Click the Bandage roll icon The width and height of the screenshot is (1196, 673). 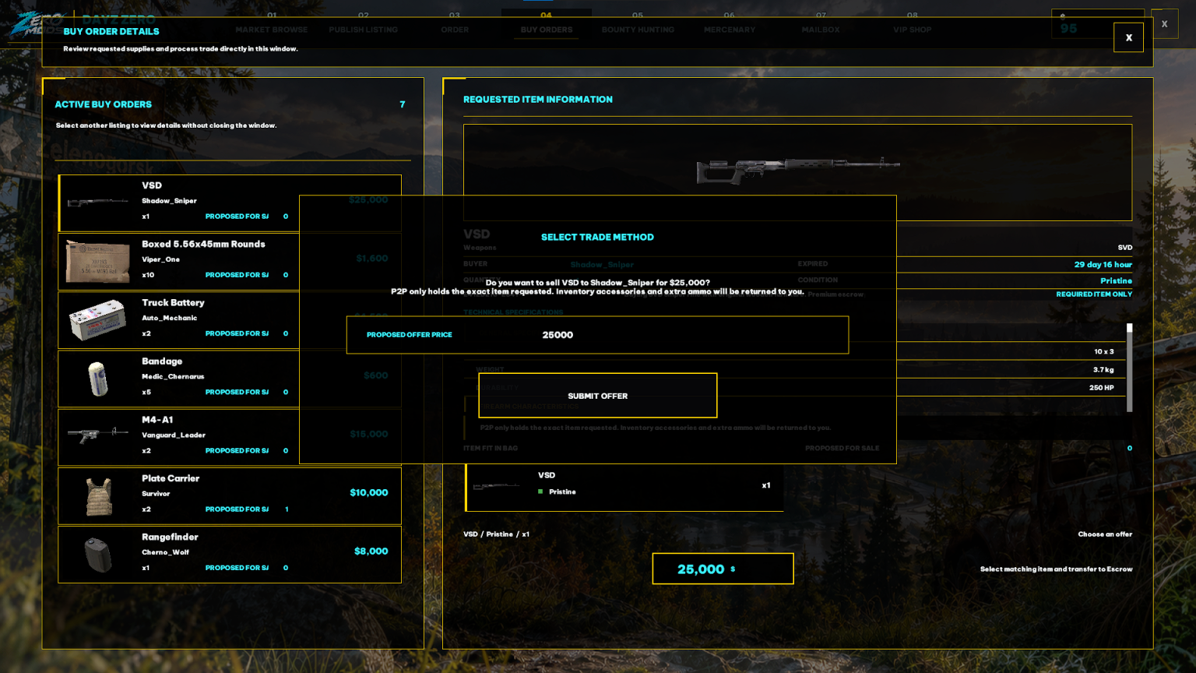coord(98,379)
